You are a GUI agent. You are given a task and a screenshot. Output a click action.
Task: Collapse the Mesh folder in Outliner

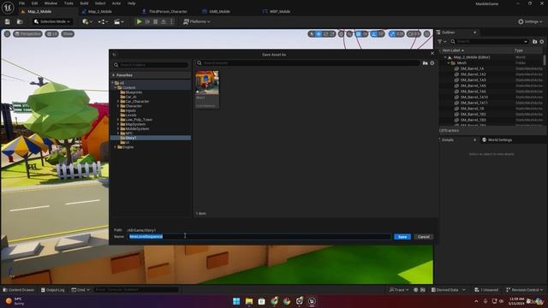pyautogui.click(x=449, y=62)
